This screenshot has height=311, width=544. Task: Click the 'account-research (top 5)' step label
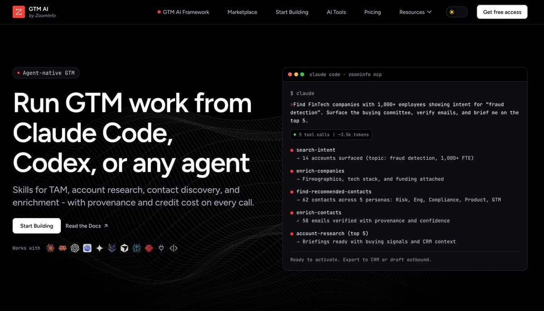(332, 233)
